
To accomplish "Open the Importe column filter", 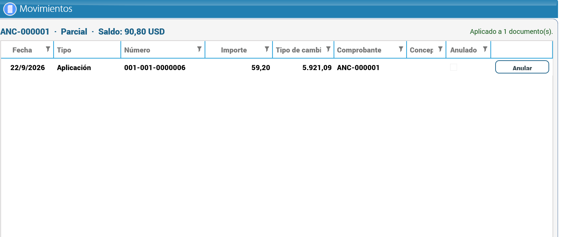I will tap(267, 49).
